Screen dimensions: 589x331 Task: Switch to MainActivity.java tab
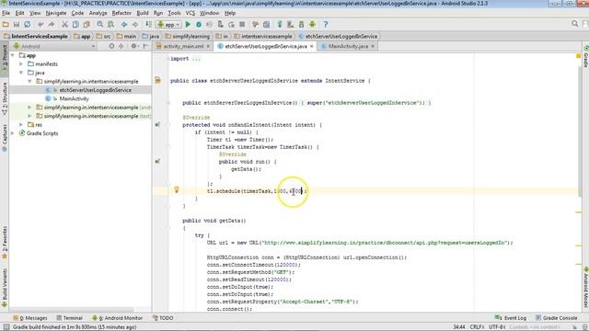(x=348, y=46)
